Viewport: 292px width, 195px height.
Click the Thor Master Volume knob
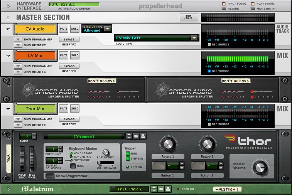(260, 168)
